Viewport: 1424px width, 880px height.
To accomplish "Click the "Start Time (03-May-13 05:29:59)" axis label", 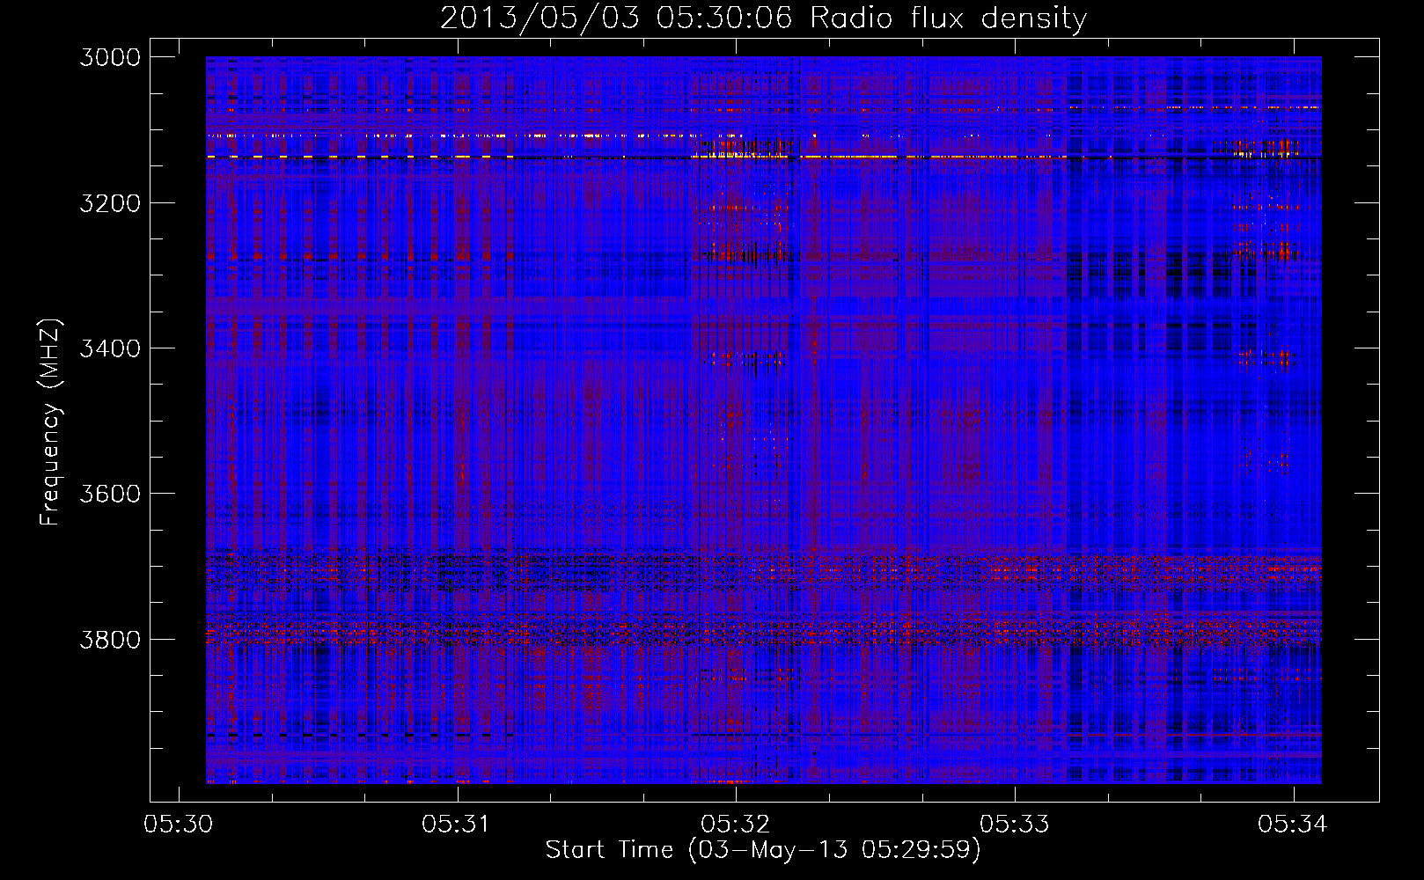I will click(x=763, y=850).
